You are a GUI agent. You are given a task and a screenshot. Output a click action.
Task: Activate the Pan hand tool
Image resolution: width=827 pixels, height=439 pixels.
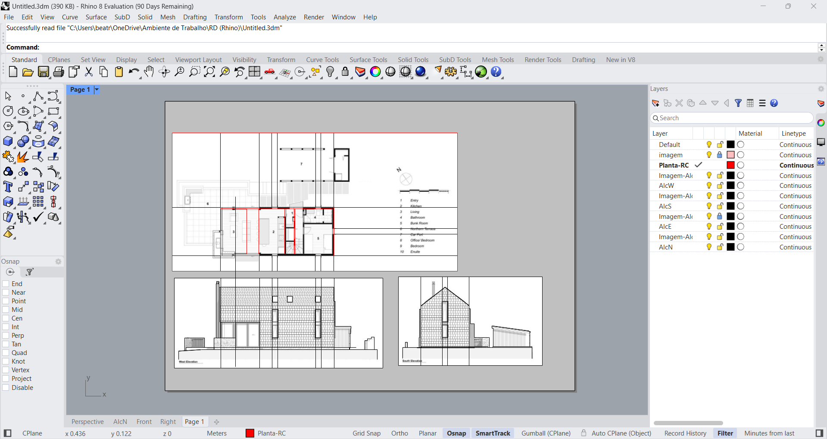149,72
